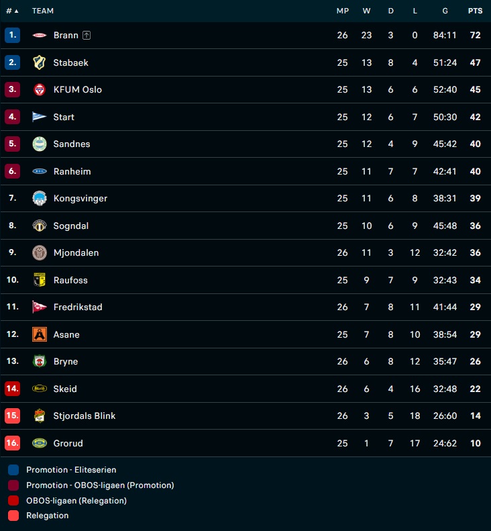This screenshot has height=531, width=491.
Task: Click the rank 16 badge for Grorud
Action: tap(12, 443)
